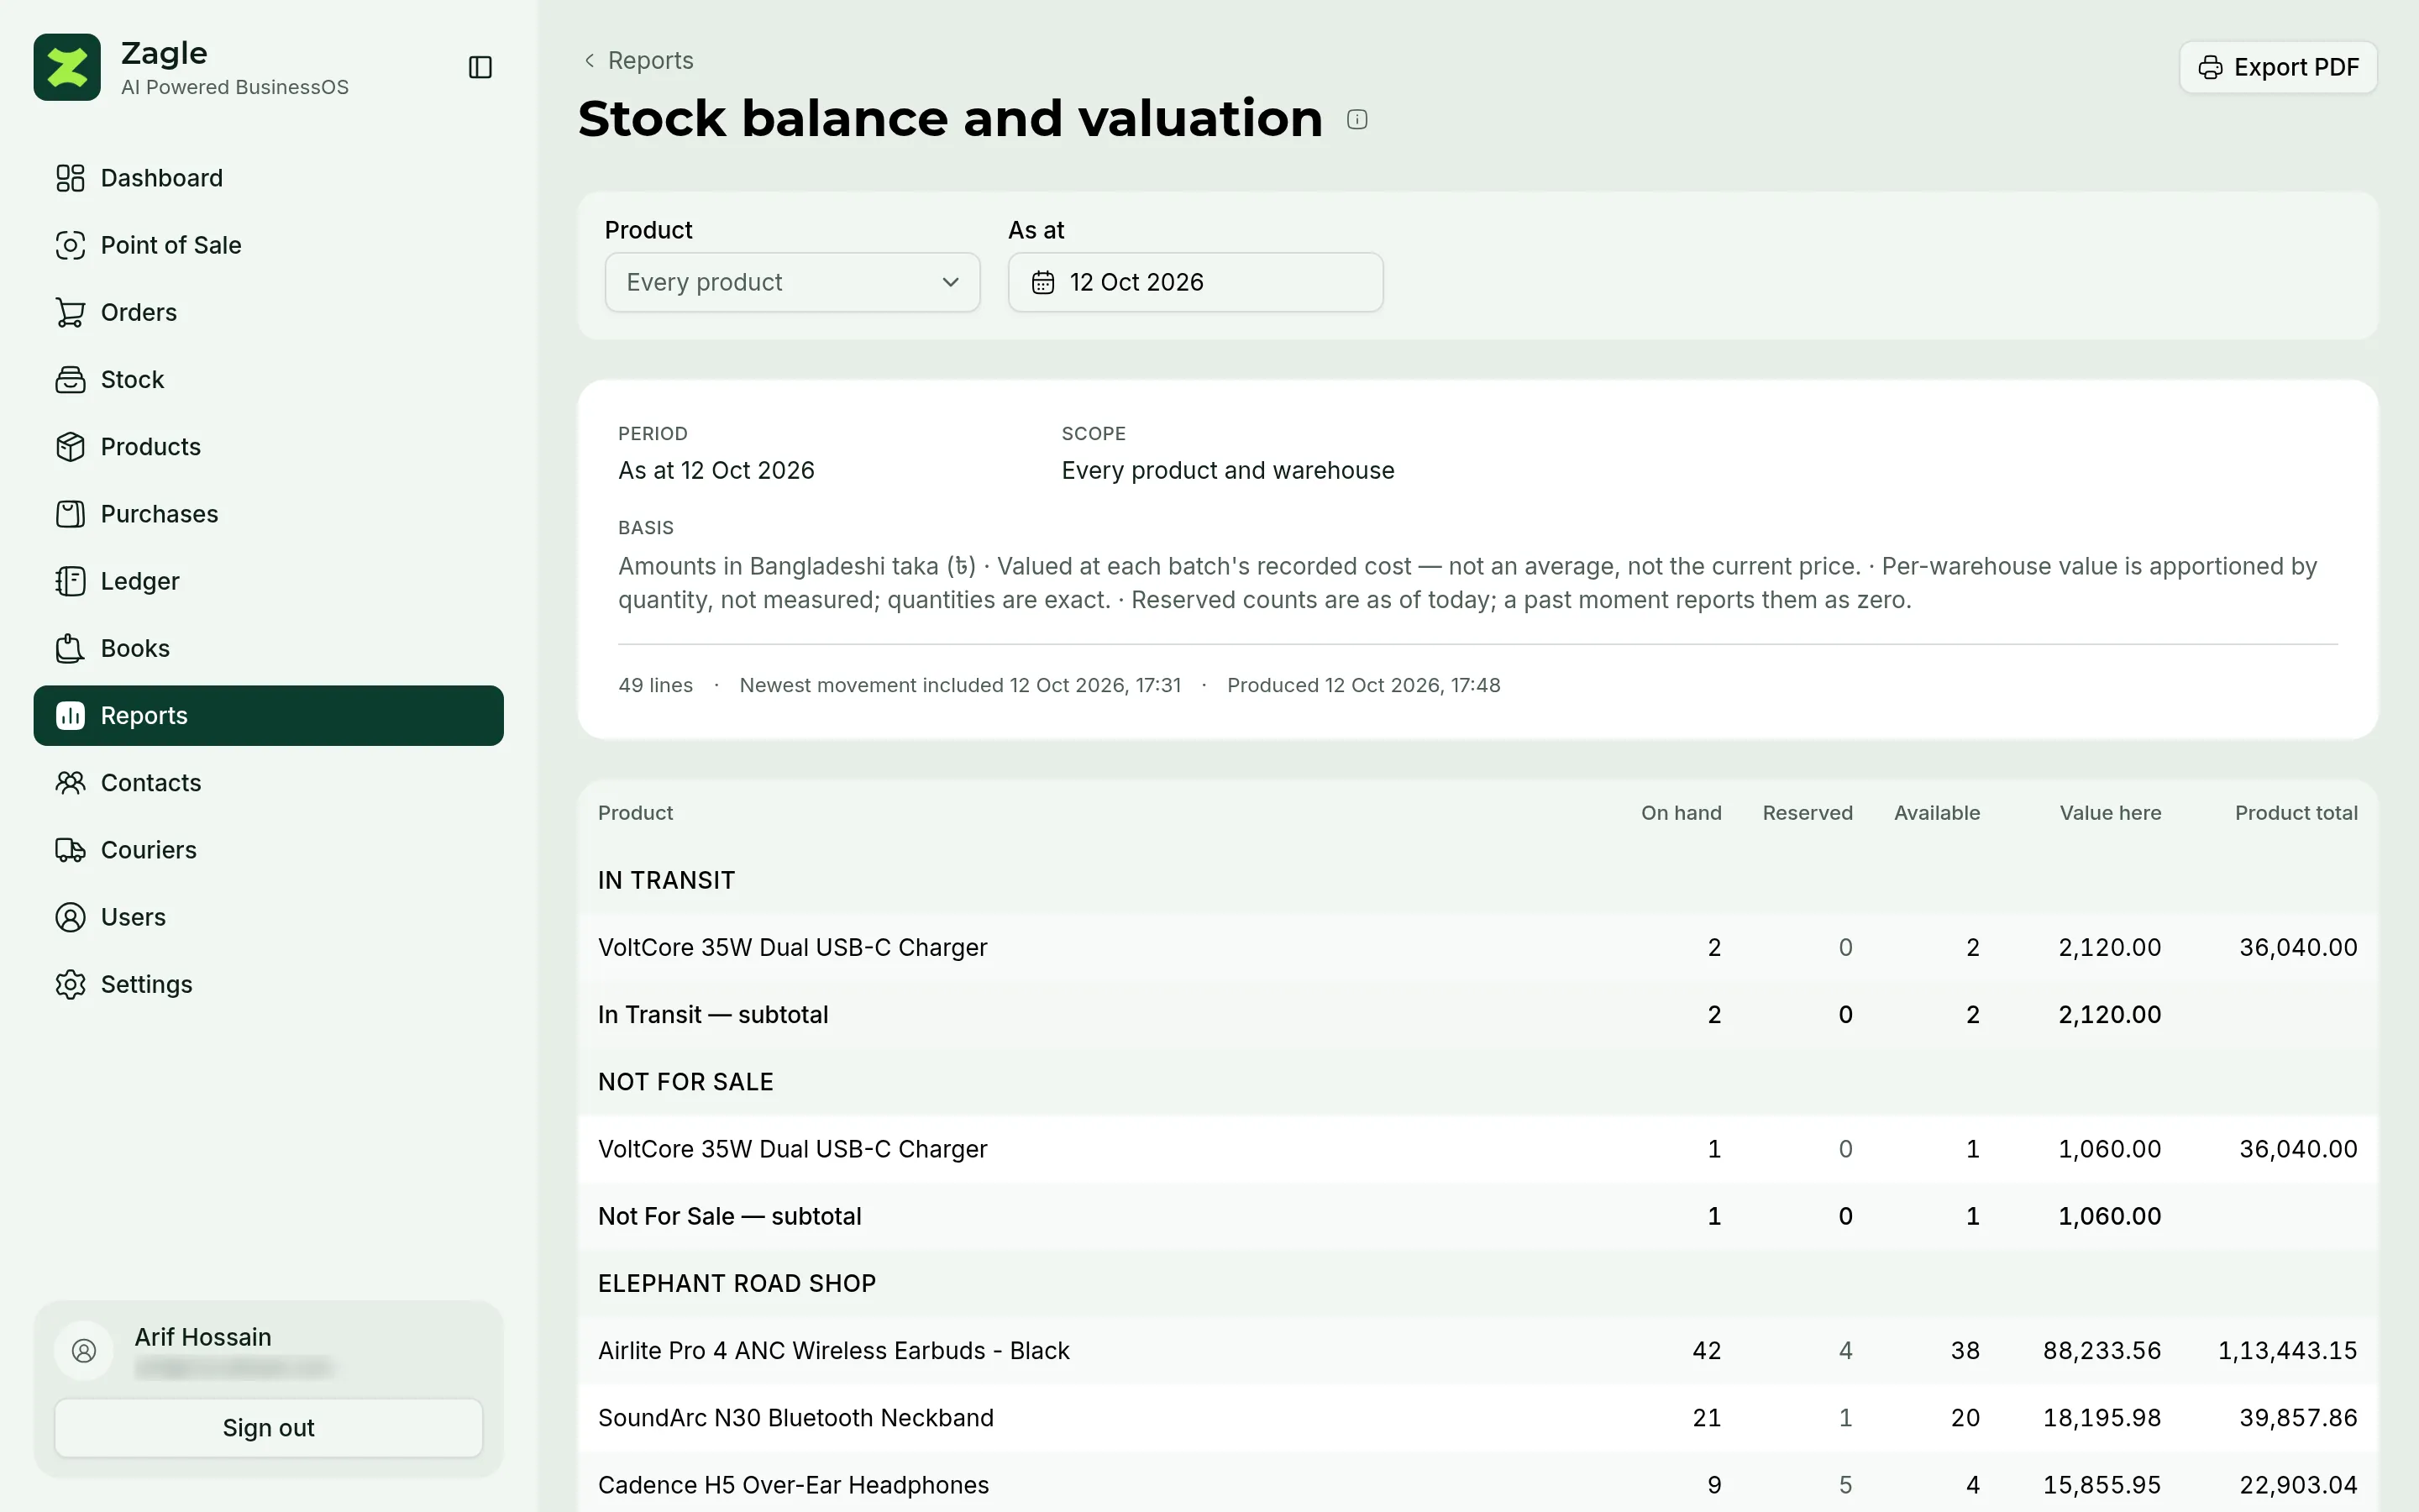Click the Stock box icon
2419x1512 pixels.
tap(70, 379)
